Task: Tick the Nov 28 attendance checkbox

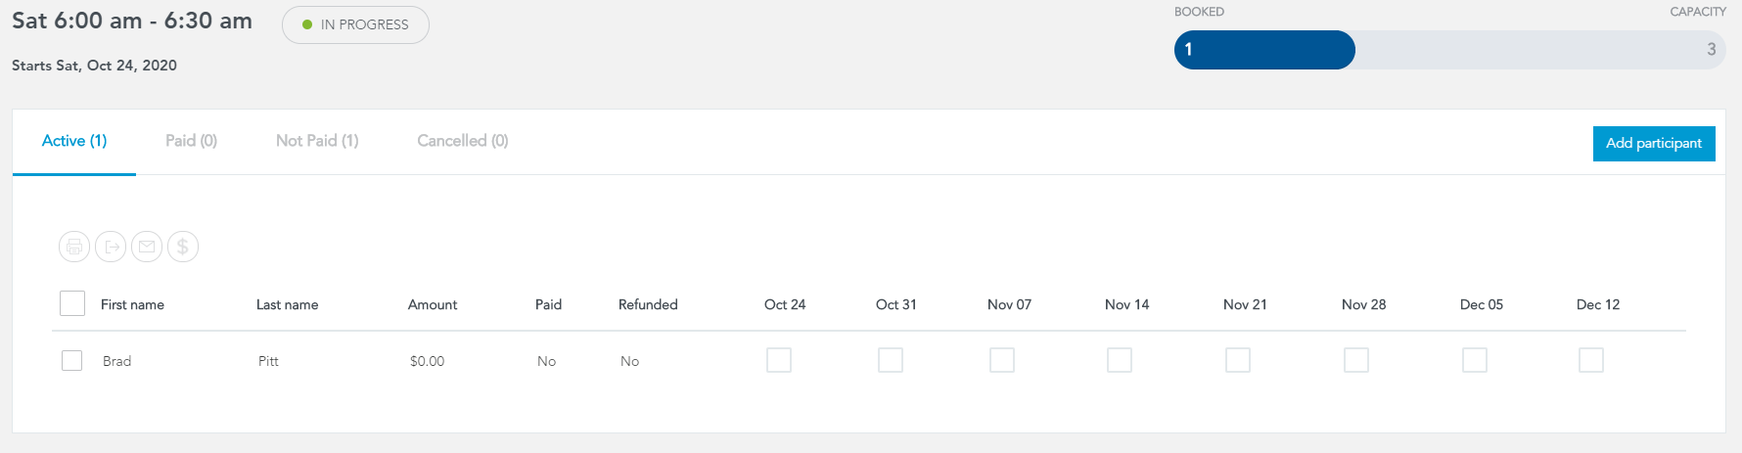Action: pos(1356,360)
